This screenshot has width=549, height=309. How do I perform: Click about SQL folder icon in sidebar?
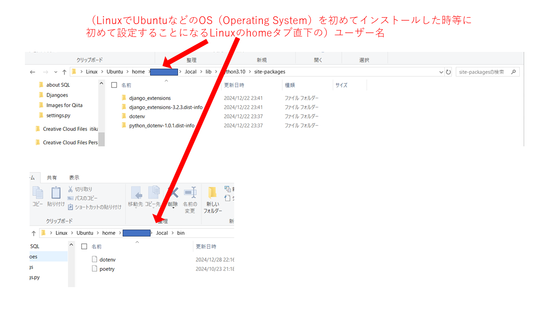pos(41,85)
